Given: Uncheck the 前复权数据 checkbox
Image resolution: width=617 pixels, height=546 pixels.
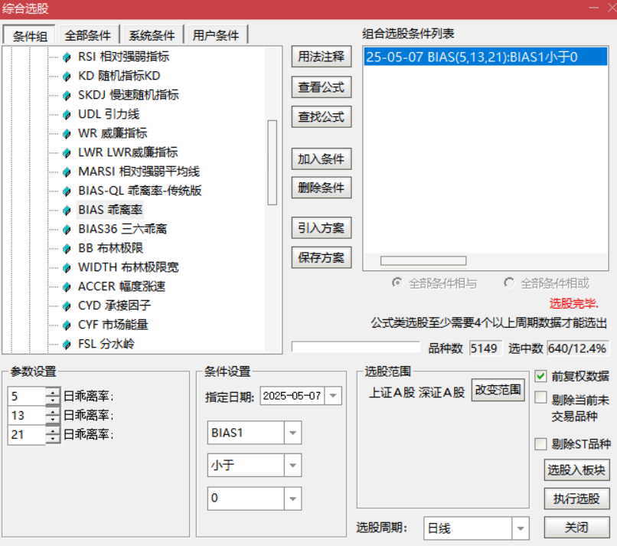Looking at the screenshot, I should click(540, 376).
